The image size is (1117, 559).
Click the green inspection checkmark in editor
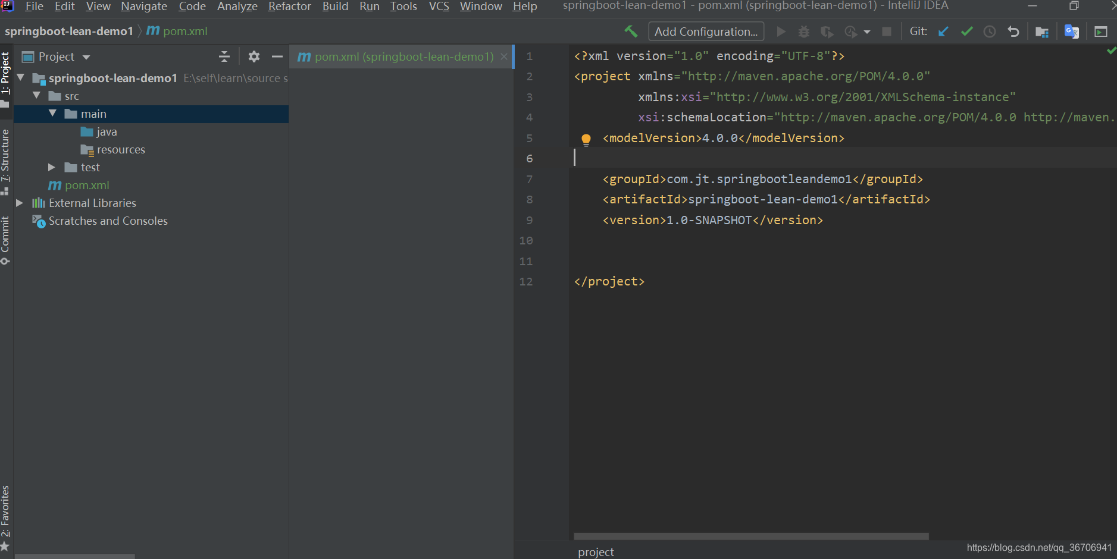(x=1111, y=51)
